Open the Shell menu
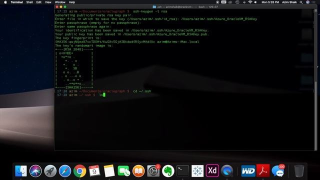 tap(29, 2)
